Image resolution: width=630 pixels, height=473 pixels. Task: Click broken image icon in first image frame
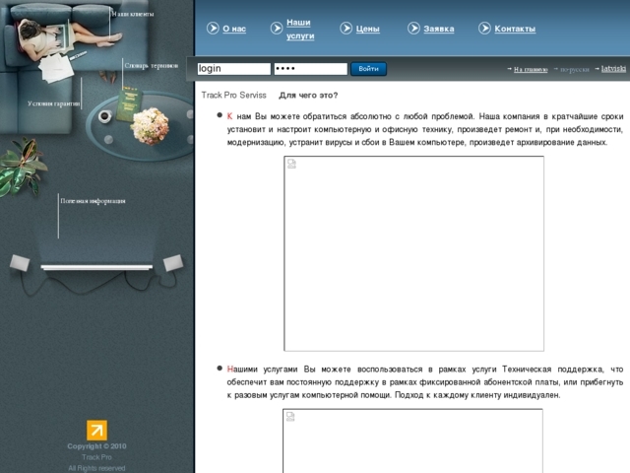coord(291,165)
